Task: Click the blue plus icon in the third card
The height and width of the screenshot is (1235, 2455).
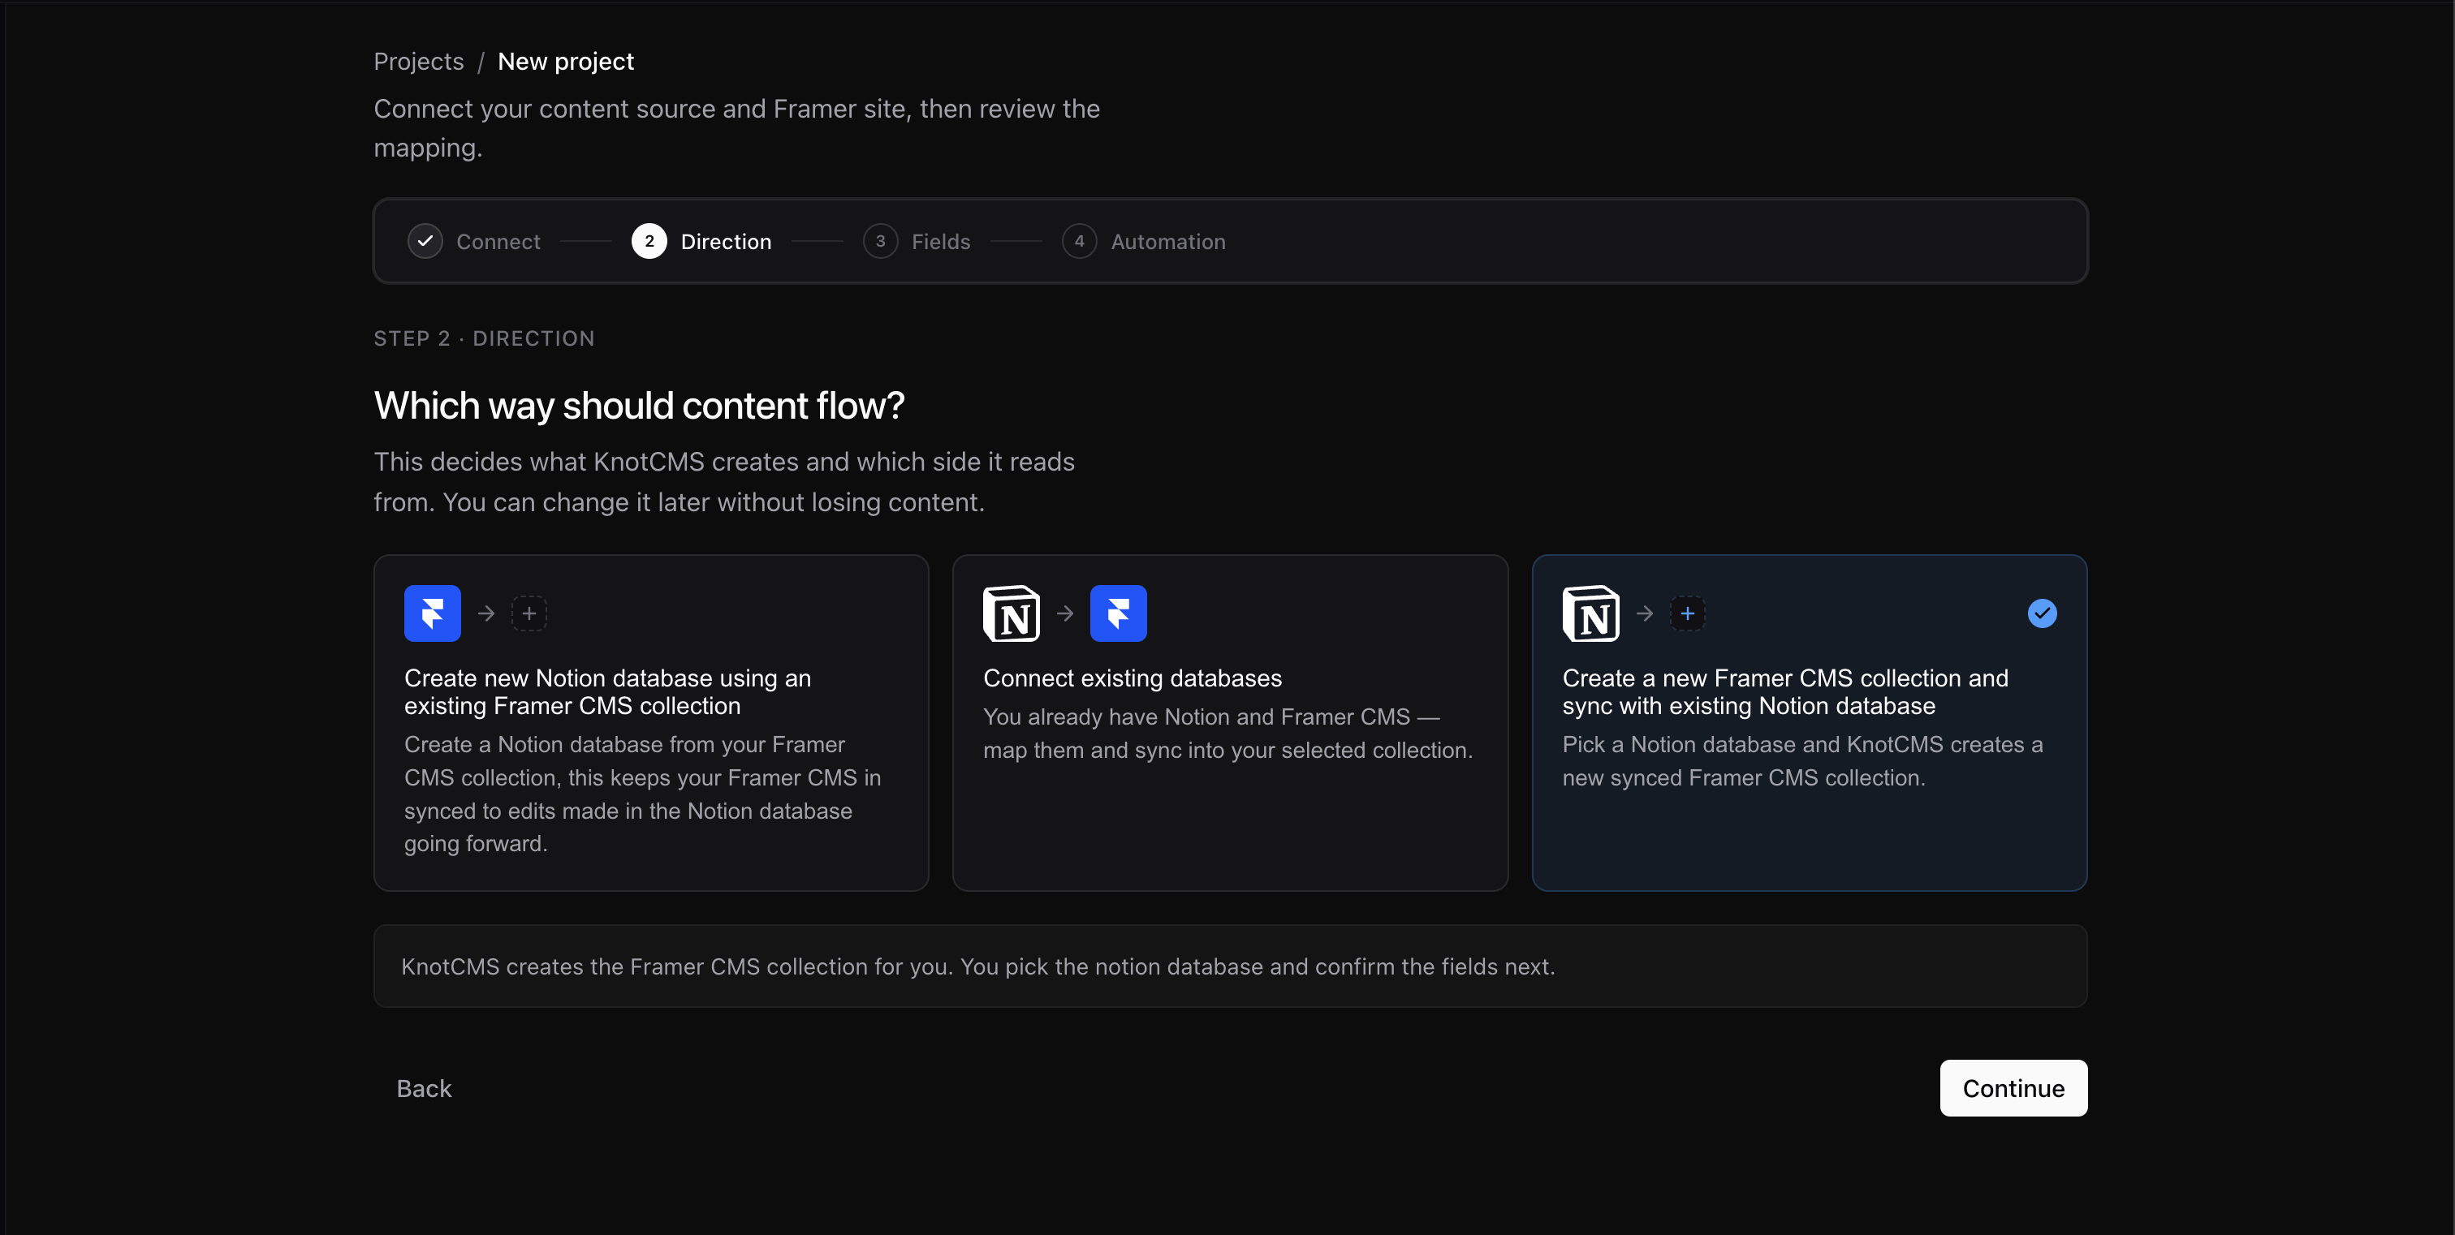Action: [1687, 613]
